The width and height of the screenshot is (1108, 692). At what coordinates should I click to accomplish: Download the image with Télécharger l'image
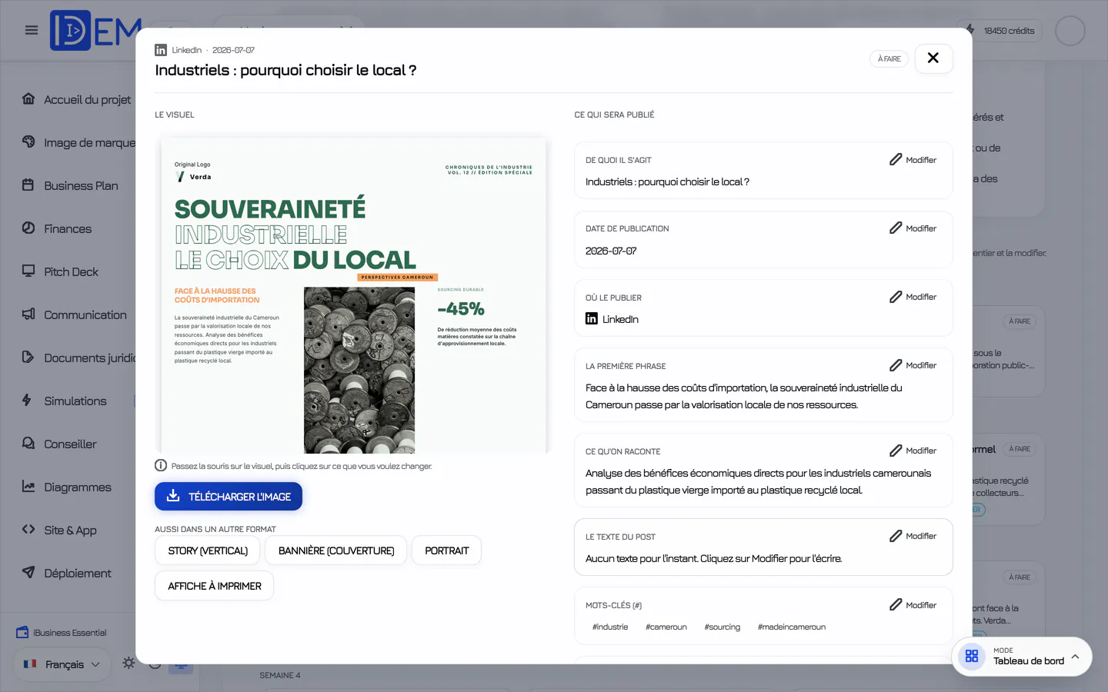[229, 497]
